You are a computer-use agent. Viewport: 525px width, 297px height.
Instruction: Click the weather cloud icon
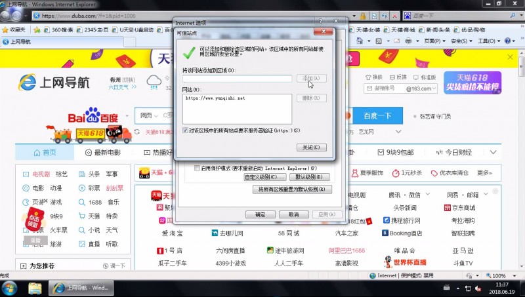coord(154,81)
